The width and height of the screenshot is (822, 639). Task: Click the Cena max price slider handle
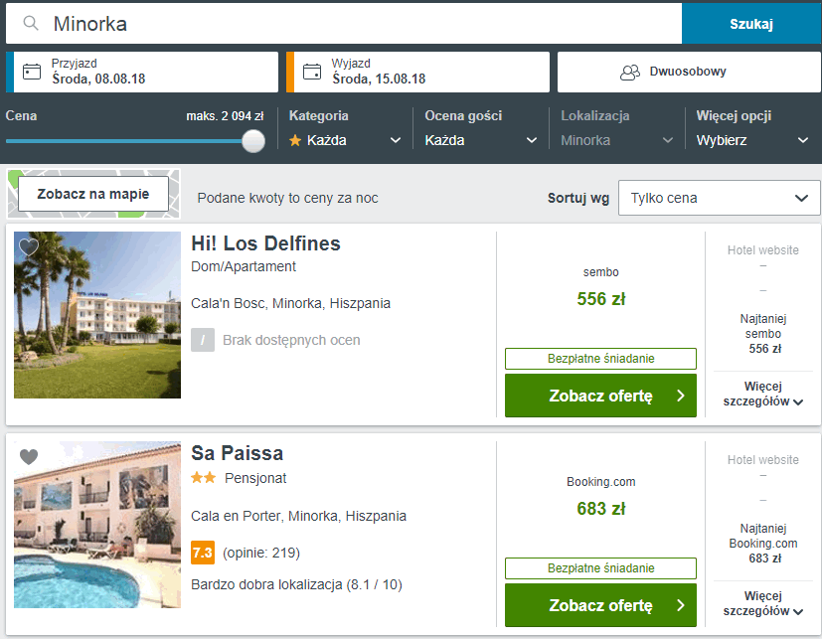[253, 141]
